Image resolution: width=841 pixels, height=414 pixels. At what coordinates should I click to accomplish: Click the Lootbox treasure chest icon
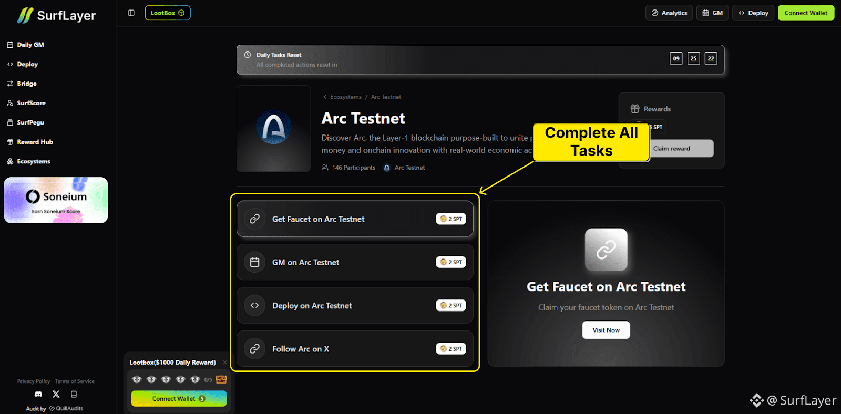[221, 379]
